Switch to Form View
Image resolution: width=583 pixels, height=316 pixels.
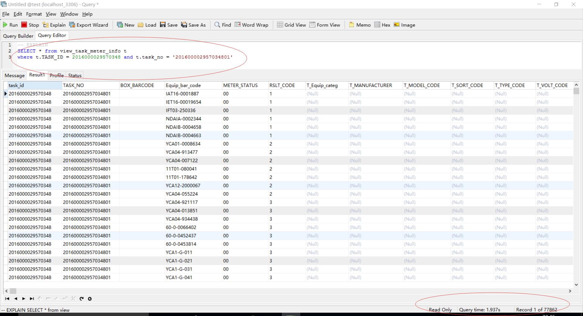click(325, 25)
